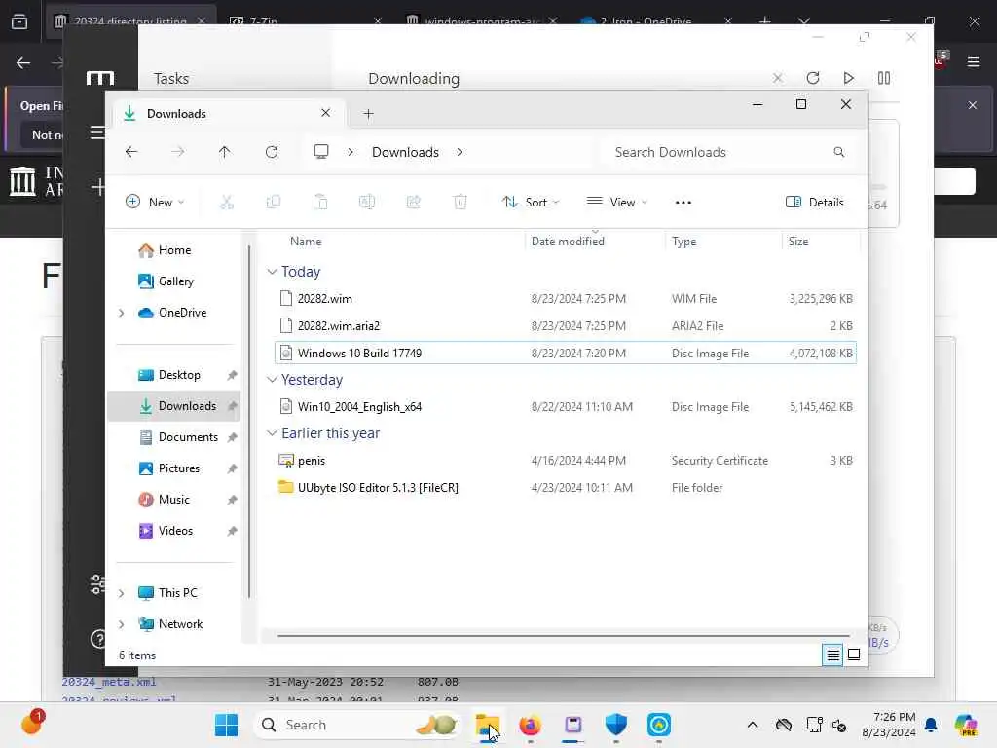The image size is (997, 748).
Task: Click the X next to Downloading title
Action: coord(777,78)
